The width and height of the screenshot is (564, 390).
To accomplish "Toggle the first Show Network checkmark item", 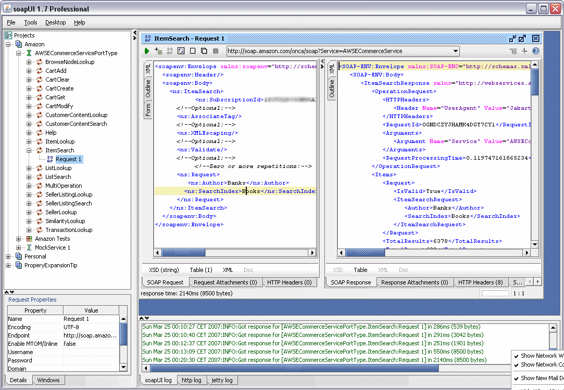I will (542, 356).
